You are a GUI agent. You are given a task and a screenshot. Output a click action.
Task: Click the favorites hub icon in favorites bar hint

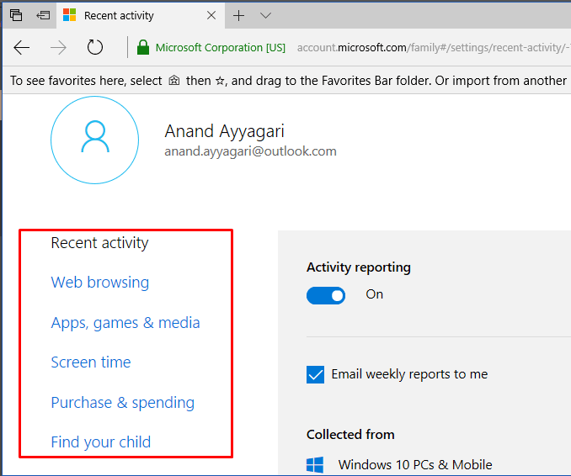click(x=174, y=81)
